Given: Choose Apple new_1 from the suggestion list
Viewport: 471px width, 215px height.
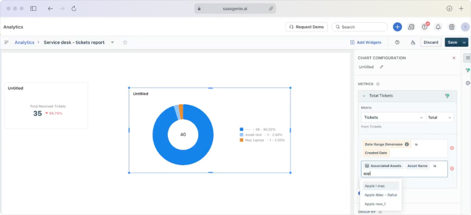Looking at the screenshot, I should [375, 204].
